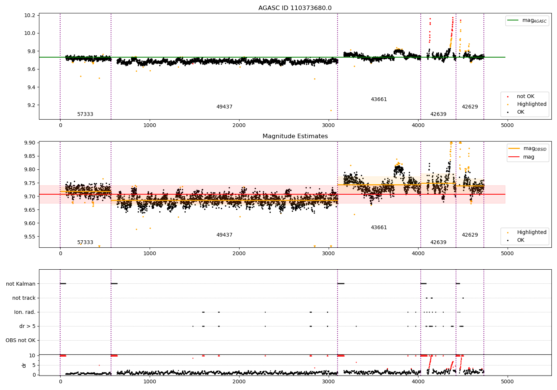The width and height of the screenshot is (557, 390).
Task: Click the 'not track' axis label
Action: [x=24, y=298]
